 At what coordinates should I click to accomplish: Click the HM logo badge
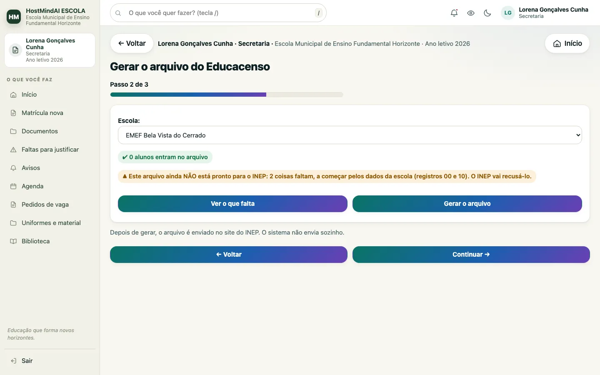[x=14, y=17]
